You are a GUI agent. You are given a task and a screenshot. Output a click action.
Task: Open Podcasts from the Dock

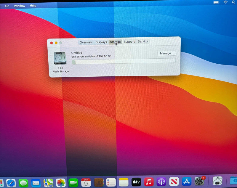[161, 181]
